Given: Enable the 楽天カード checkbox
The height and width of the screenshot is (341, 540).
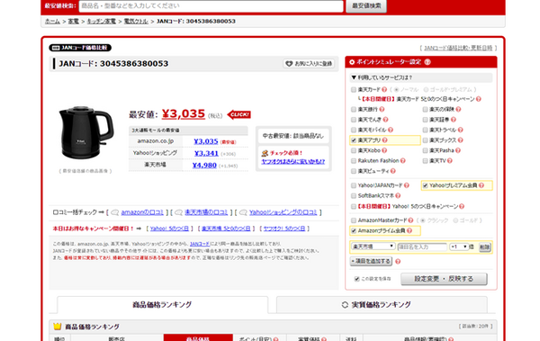Looking at the screenshot, I should coord(354,90).
